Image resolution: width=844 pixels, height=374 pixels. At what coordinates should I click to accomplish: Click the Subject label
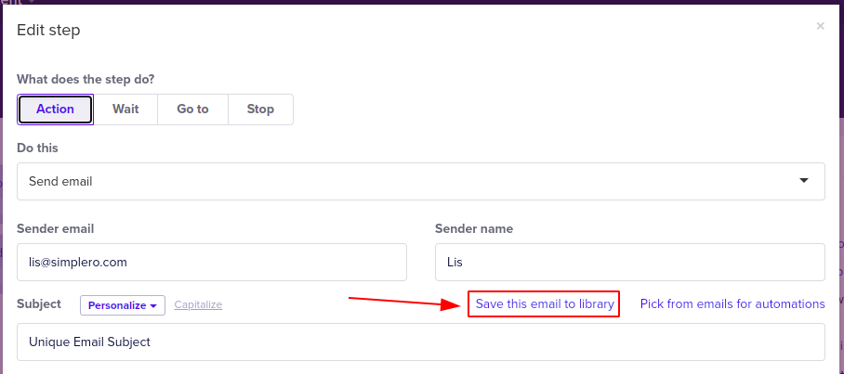(x=39, y=304)
